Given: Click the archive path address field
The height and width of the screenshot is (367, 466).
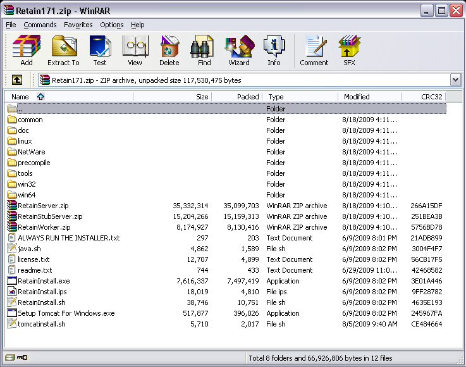Looking at the screenshot, I should click(x=244, y=80).
